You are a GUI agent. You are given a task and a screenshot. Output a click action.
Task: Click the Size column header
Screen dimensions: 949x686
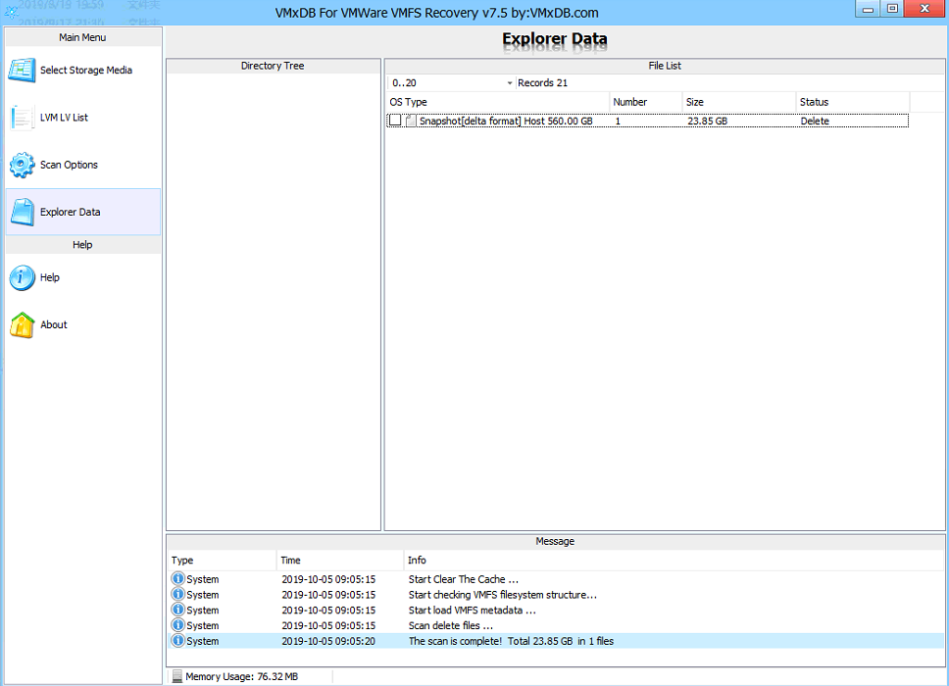tap(739, 102)
